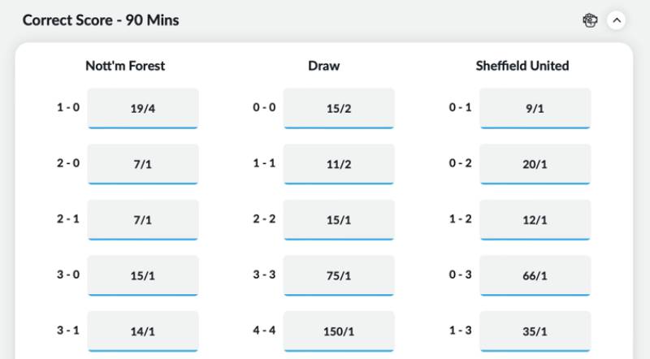Viewport: 650px width, 359px height.
Task: Choose the 2-2 draw at 15/1
Action: pos(339,219)
